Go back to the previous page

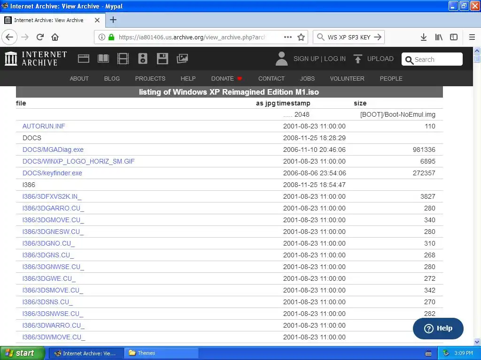[x=9, y=37]
